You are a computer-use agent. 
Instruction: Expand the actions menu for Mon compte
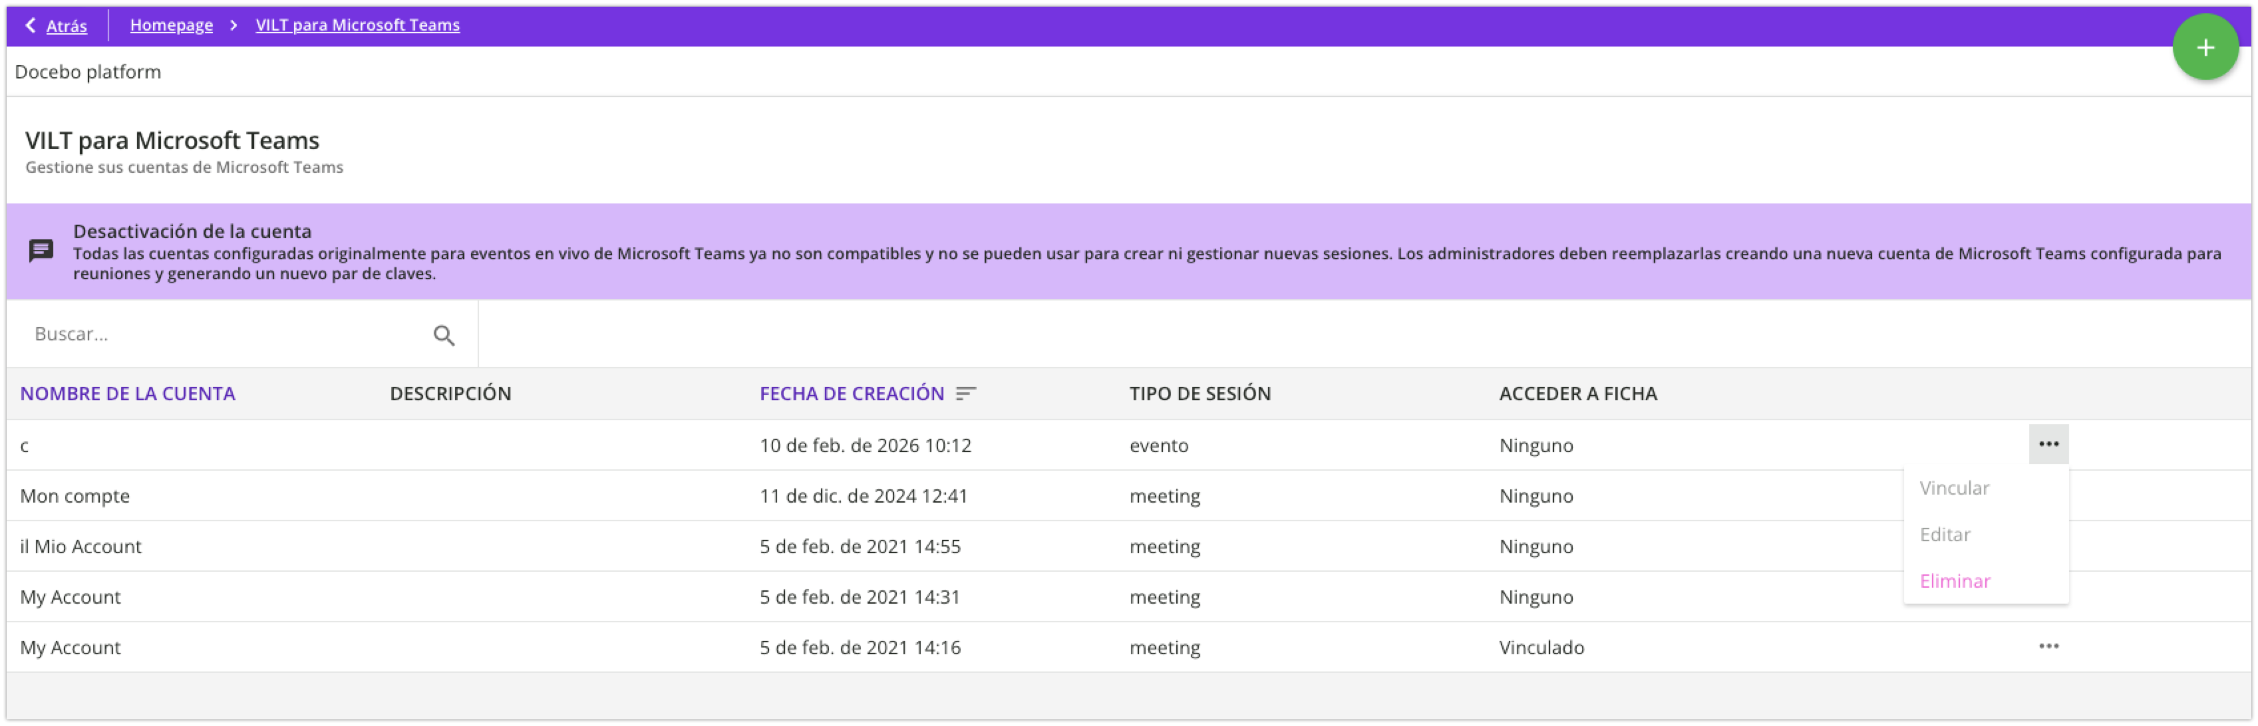2049,495
